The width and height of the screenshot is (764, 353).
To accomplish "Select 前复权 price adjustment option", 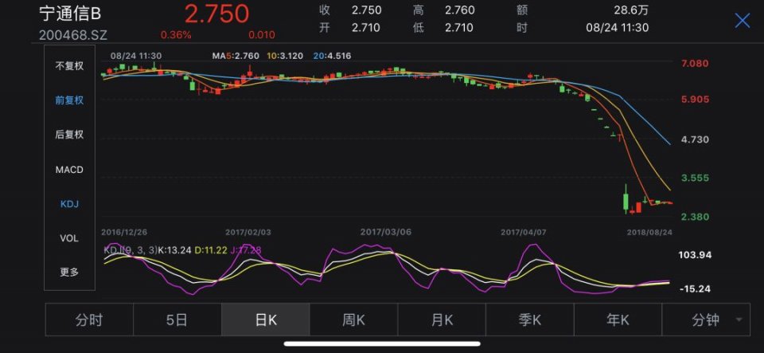I will [69, 100].
